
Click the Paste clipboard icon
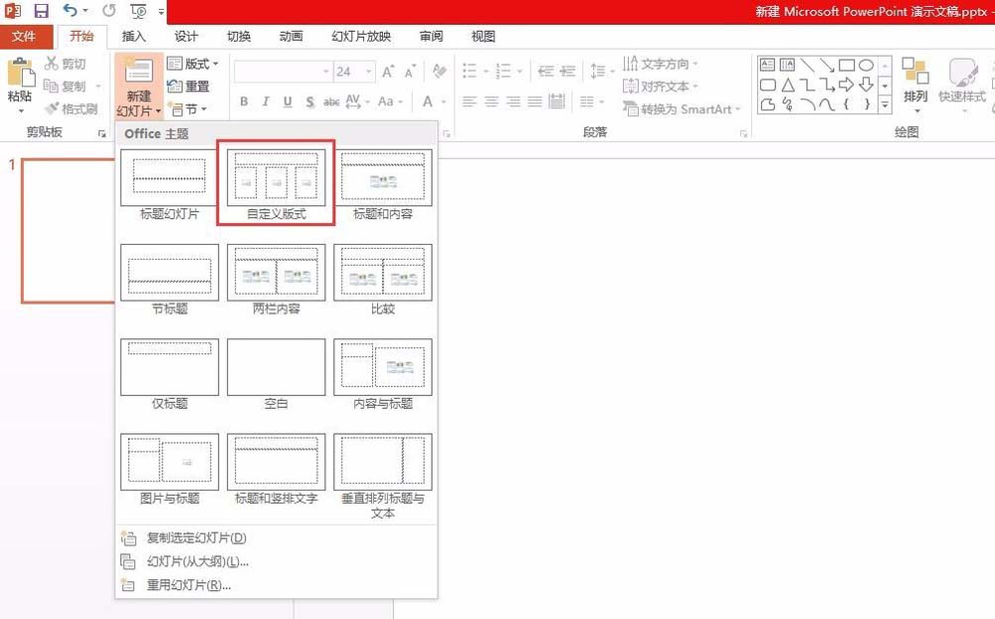[20, 73]
